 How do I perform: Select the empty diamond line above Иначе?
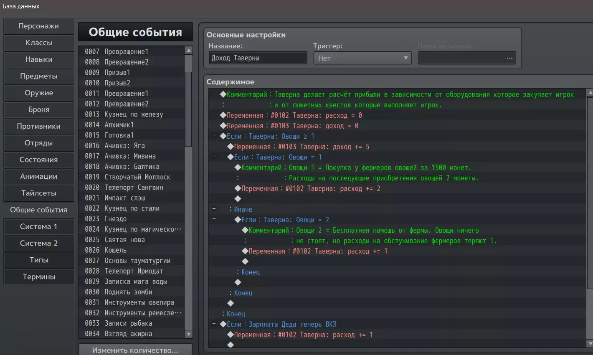238,199
